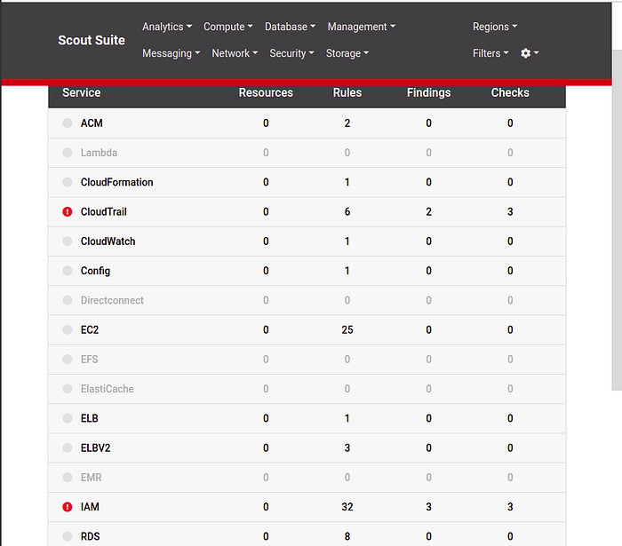Expand the Compute dropdown menu
This screenshot has width=622, height=546.
tap(228, 27)
